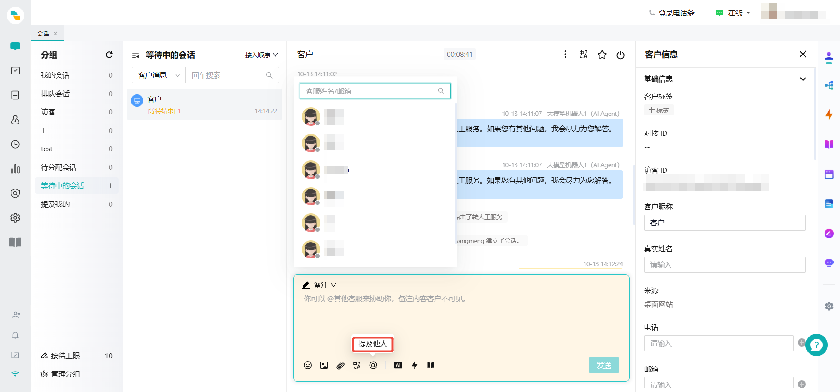This screenshot has height=392, width=840.
Task: Open the orange lightning icon in right rail
Action: [829, 114]
